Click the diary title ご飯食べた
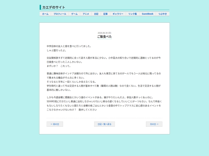209x156 pixels. click(104, 37)
